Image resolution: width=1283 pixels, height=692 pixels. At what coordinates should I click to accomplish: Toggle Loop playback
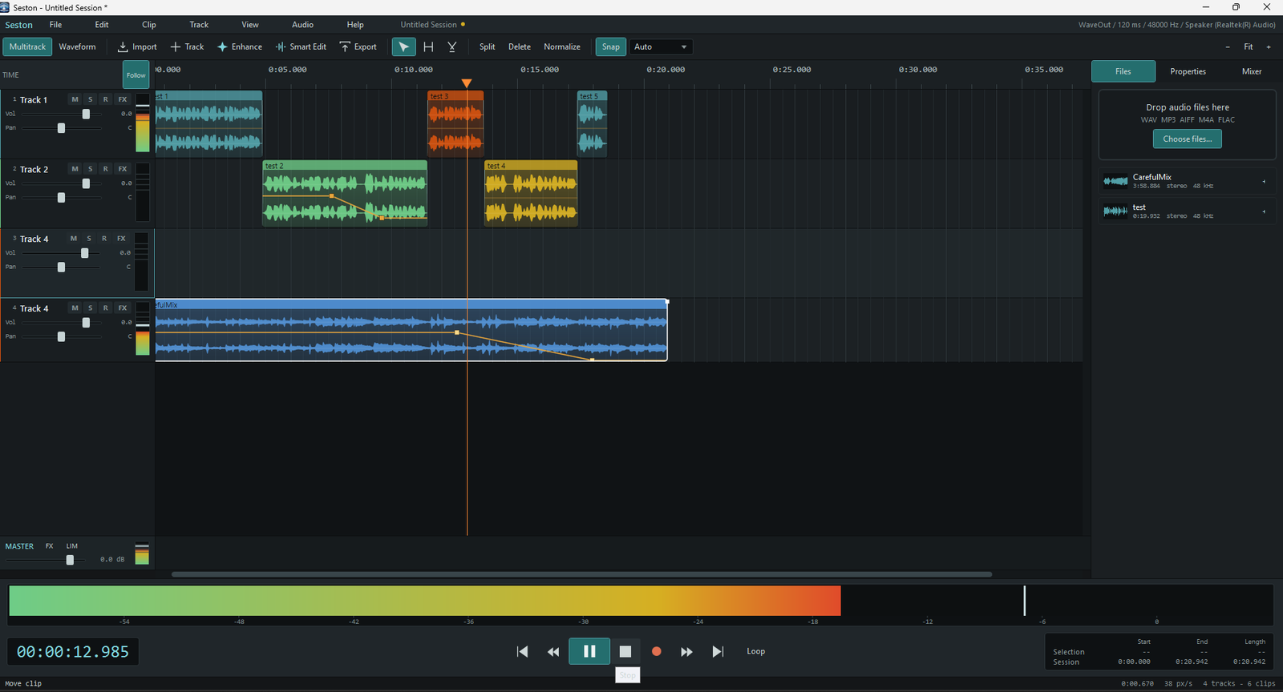(755, 651)
